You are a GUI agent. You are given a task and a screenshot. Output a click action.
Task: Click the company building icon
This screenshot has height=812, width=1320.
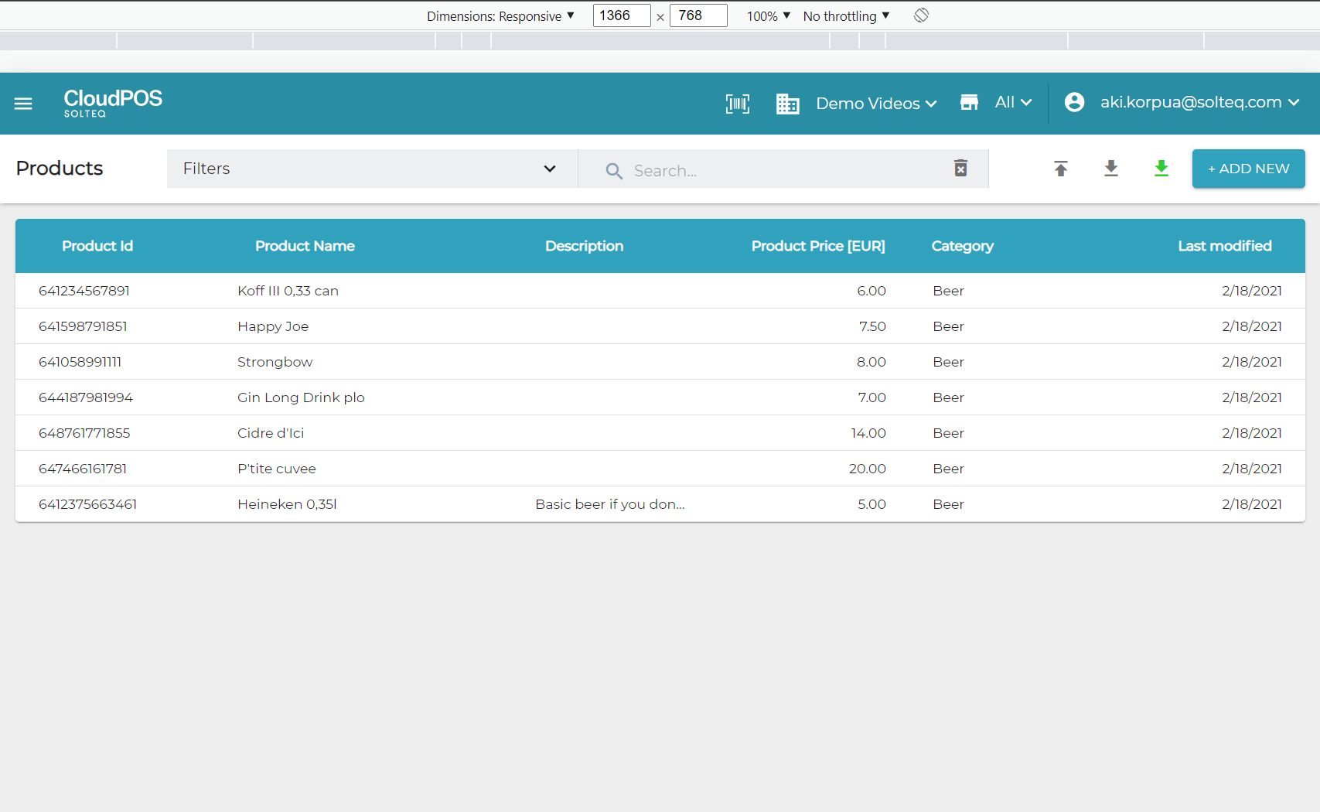point(787,104)
